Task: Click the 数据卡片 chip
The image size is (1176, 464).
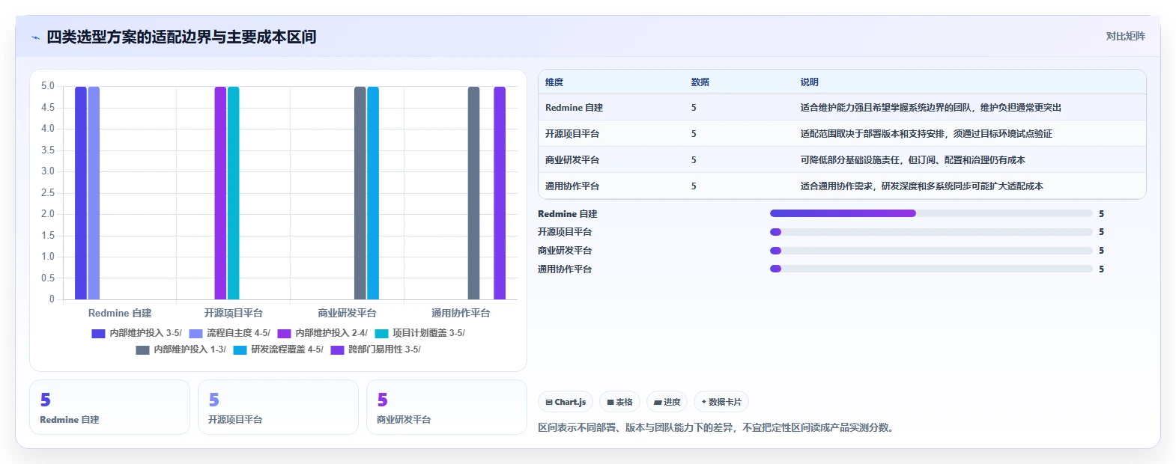Action: point(721,402)
